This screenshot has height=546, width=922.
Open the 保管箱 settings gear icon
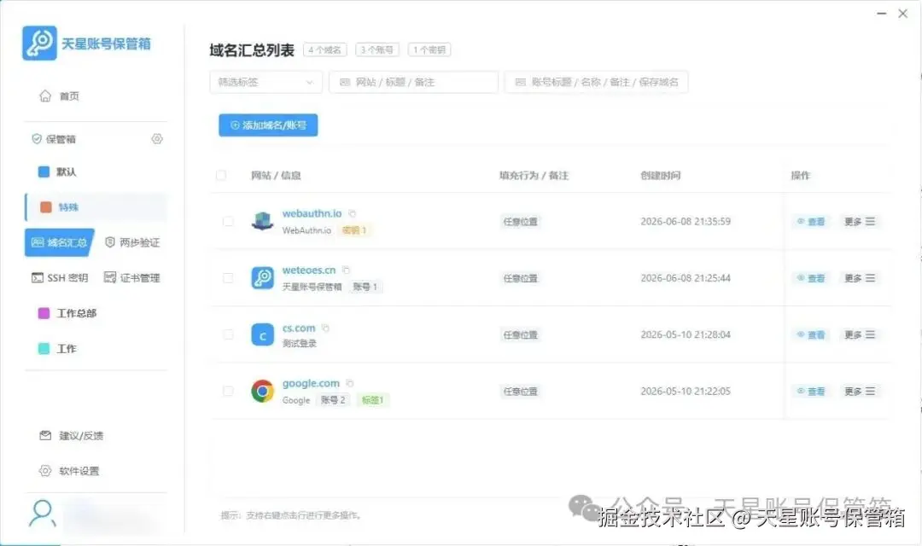tap(157, 139)
